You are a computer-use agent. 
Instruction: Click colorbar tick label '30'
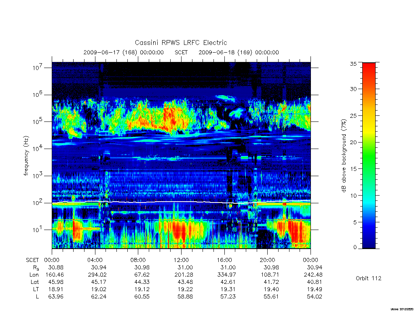coord(353,89)
